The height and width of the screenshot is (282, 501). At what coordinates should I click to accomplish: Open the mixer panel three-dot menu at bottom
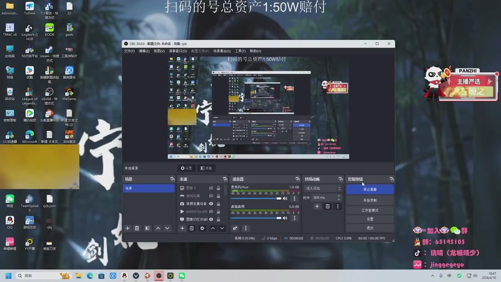(x=245, y=228)
